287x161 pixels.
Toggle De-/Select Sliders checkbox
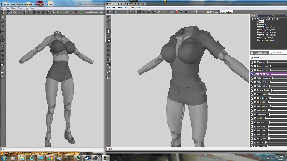pos(252,53)
